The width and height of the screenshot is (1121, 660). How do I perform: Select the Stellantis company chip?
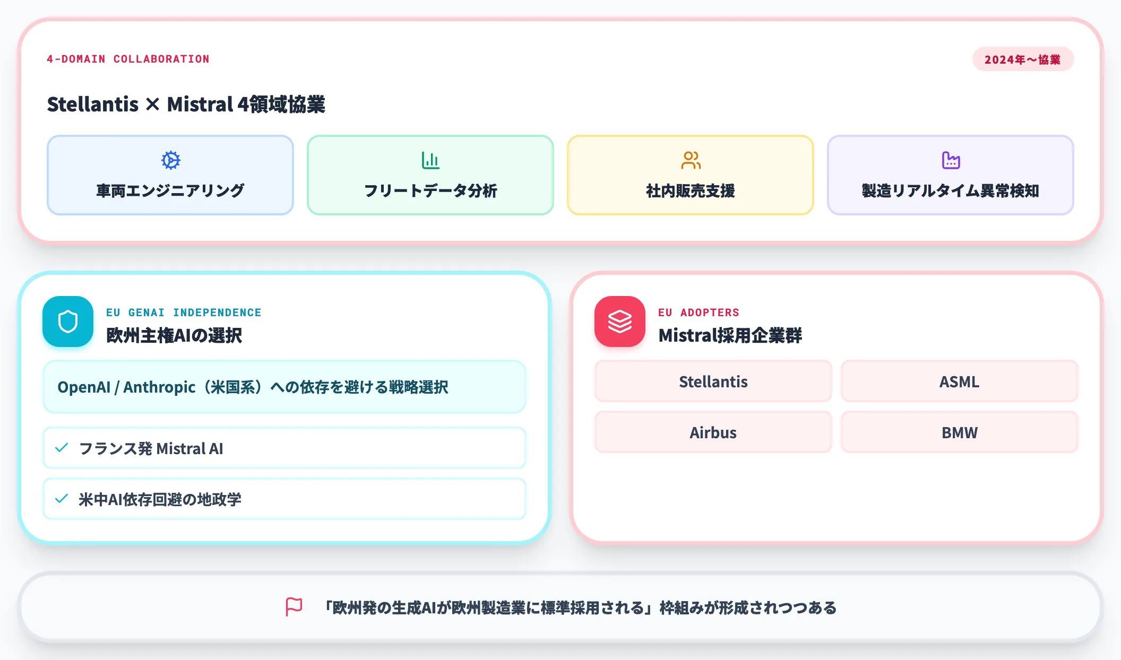[713, 381]
